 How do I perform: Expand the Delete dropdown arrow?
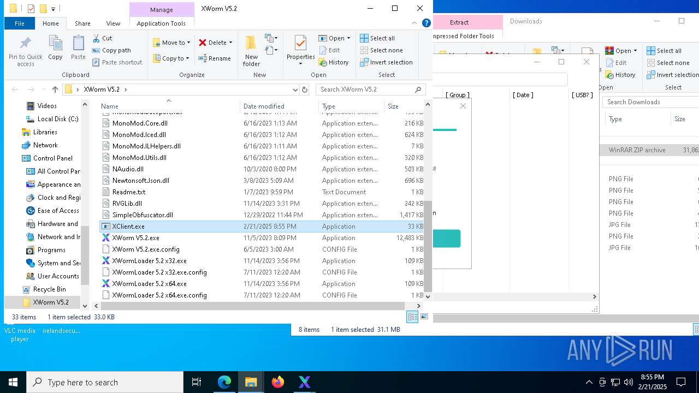(230, 43)
